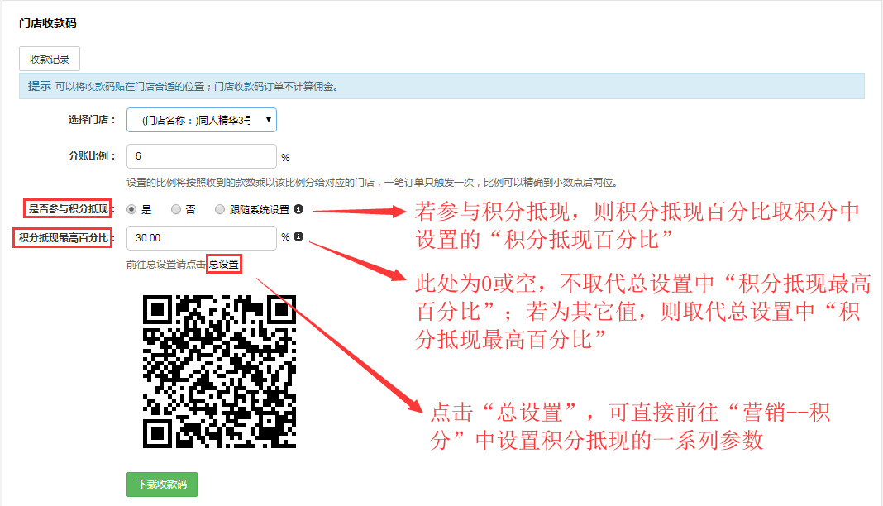Click the 是否参与积分抵现 field label

click(67, 209)
